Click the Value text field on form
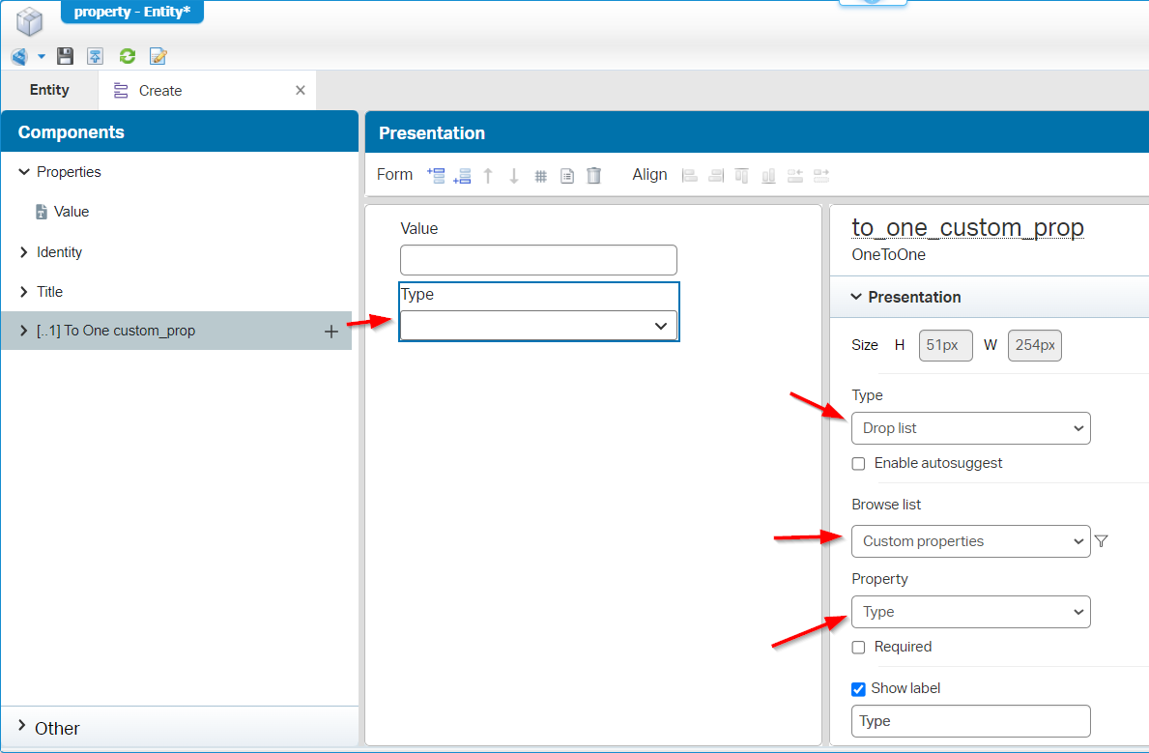The width and height of the screenshot is (1149, 753). [x=538, y=260]
